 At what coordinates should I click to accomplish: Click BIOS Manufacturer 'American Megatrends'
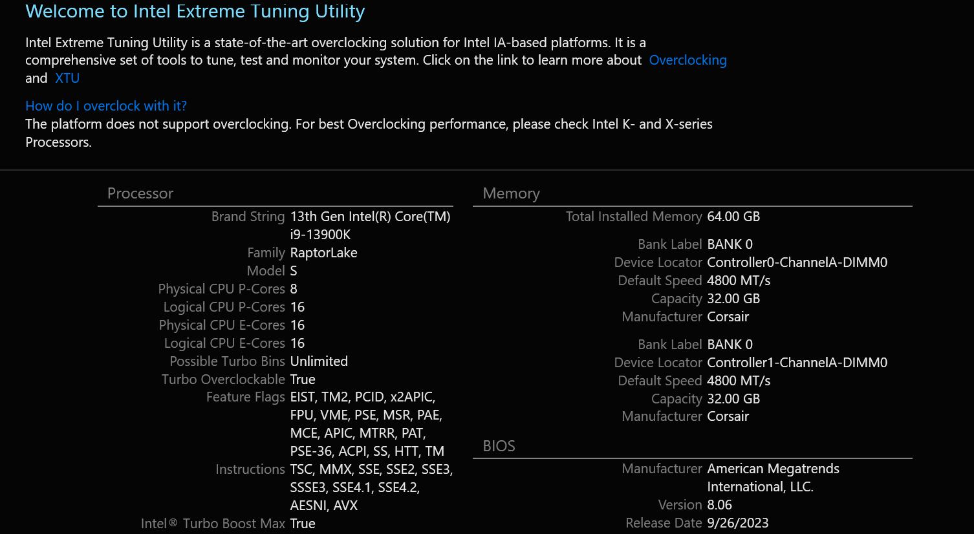point(773,469)
